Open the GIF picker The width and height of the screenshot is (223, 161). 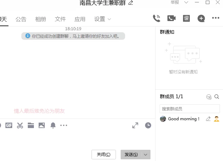(x=9, y=125)
